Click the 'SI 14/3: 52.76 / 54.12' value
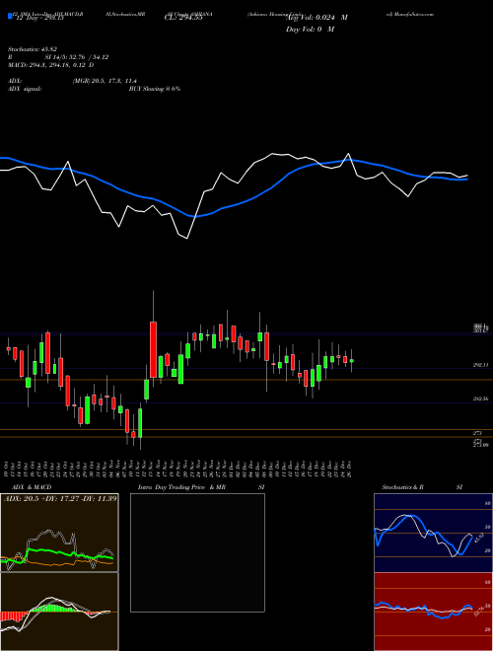 point(77,57)
